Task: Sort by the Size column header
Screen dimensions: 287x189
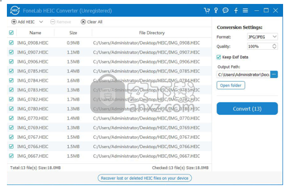Action: point(73,33)
